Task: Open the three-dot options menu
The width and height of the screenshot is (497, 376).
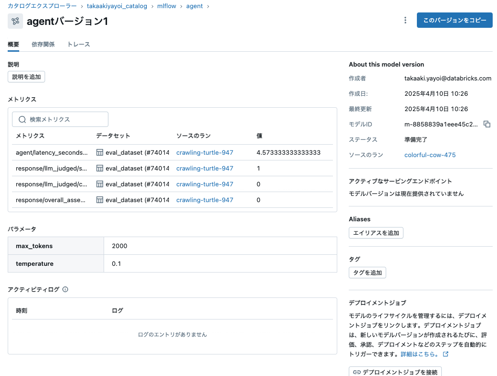Action: pos(405,20)
